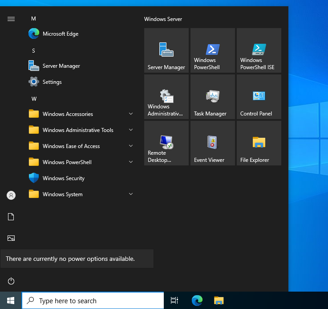
Task: Expand the Windows Ease of Access chevron
Action: pyautogui.click(x=131, y=146)
